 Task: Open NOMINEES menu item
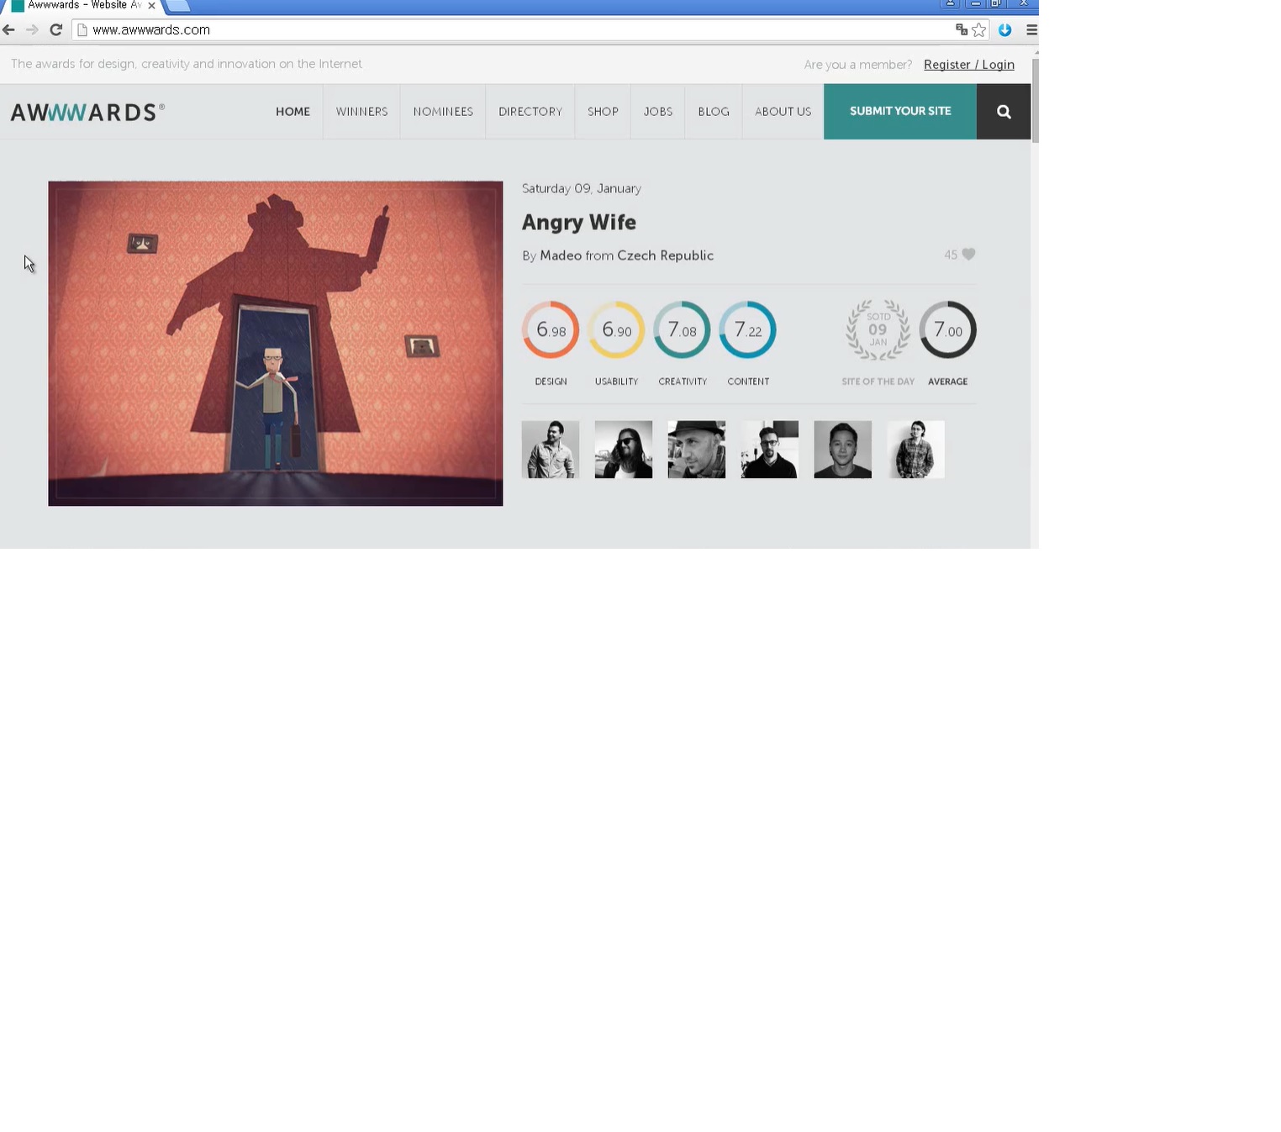pos(443,112)
